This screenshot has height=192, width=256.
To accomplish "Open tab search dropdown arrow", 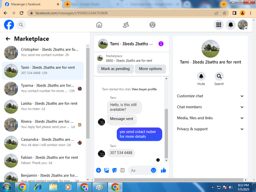I will click(224, 4).
